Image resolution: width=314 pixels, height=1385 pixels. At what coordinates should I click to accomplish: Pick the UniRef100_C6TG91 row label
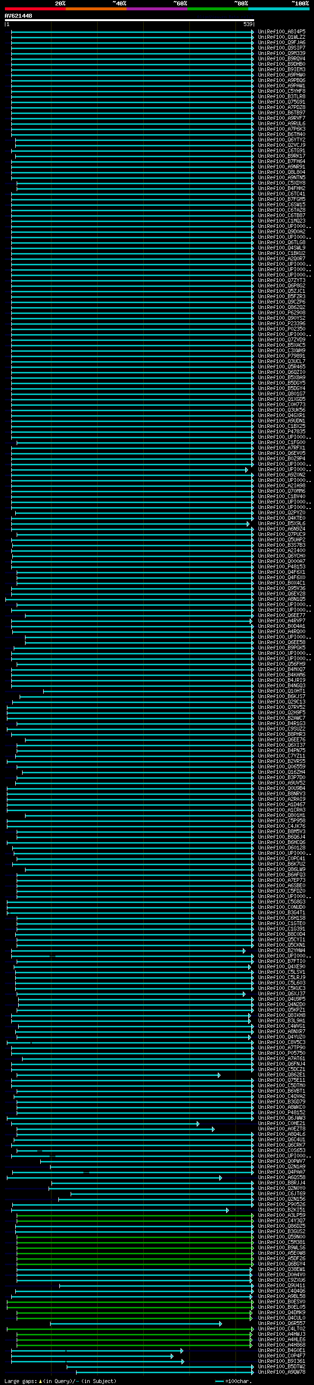click(x=281, y=150)
